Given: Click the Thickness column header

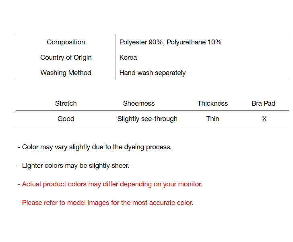Looking at the screenshot, I should pos(213,103).
